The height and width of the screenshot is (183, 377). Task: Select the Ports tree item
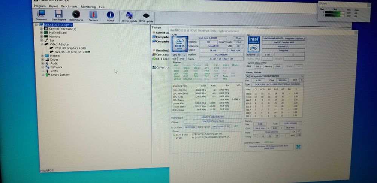[54, 71]
